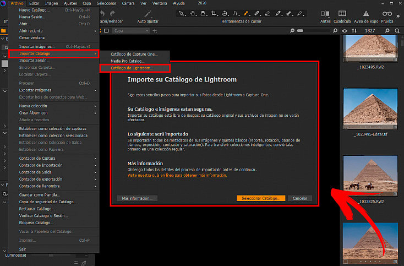
Task: Click the Cancelar button in dialog
Action: pyautogui.click(x=300, y=198)
